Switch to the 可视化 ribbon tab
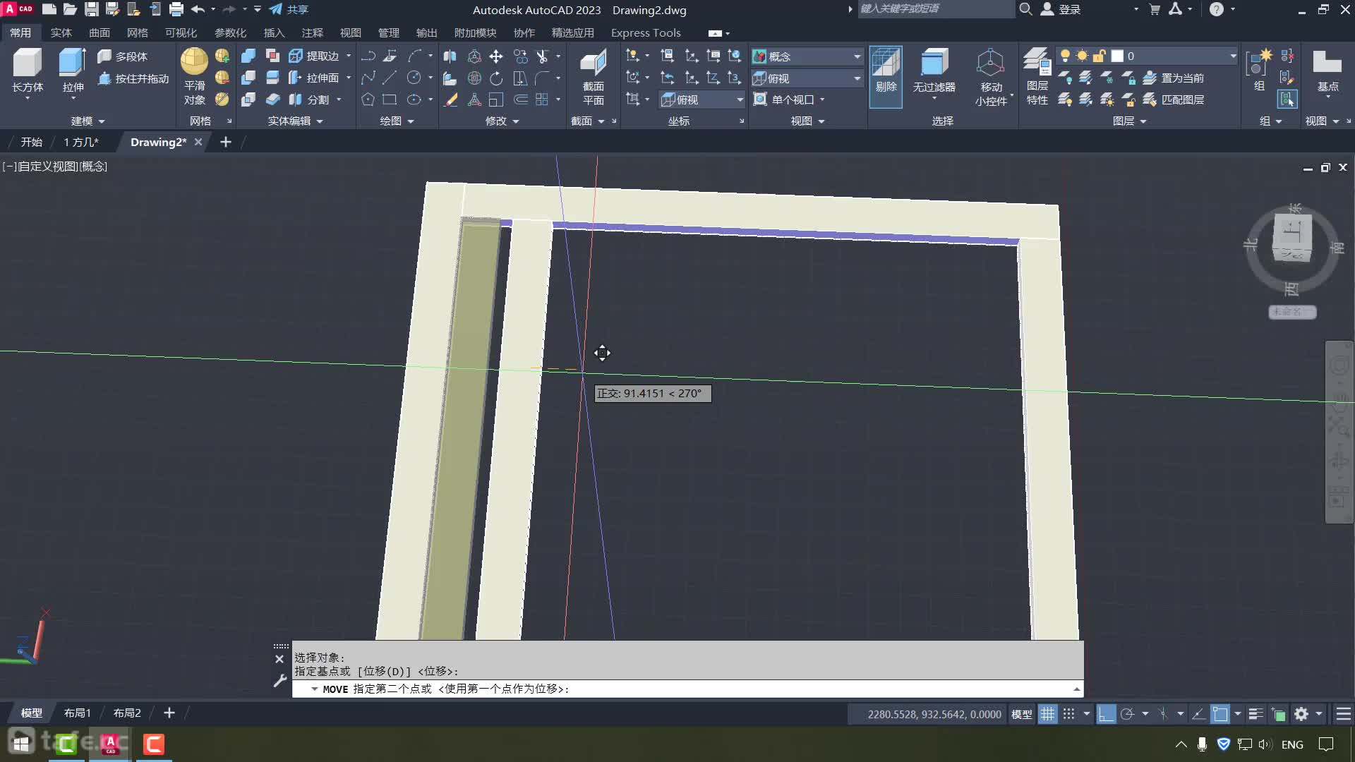The height and width of the screenshot is (762, 1355). tap(181, 32)
